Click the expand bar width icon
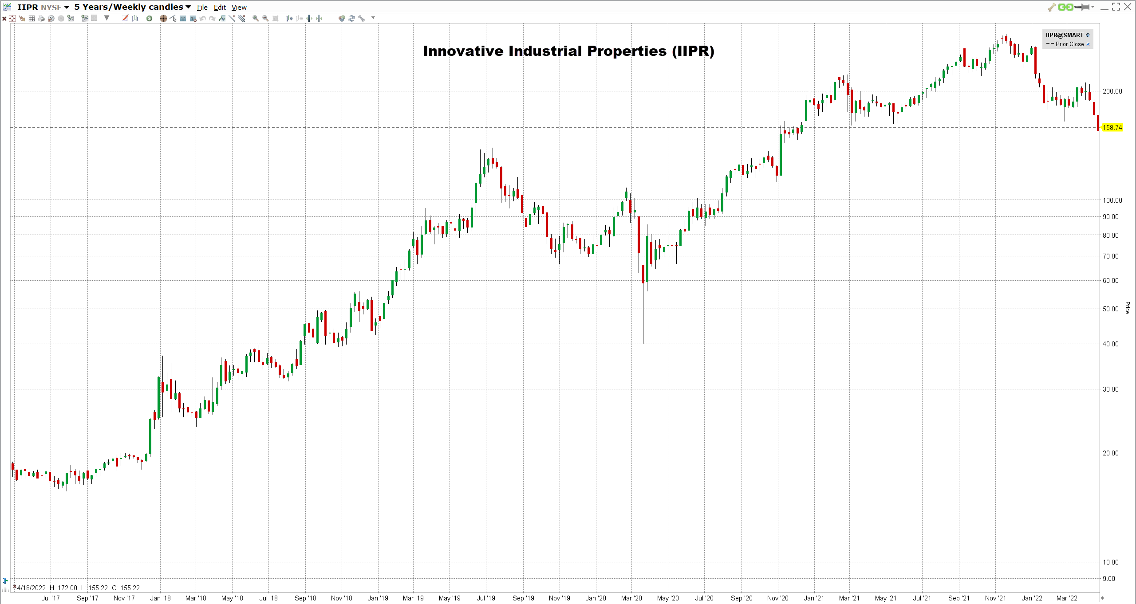The height and width of the screenshot is (604, 1136). pyautogui.click(x=309, y=18)
